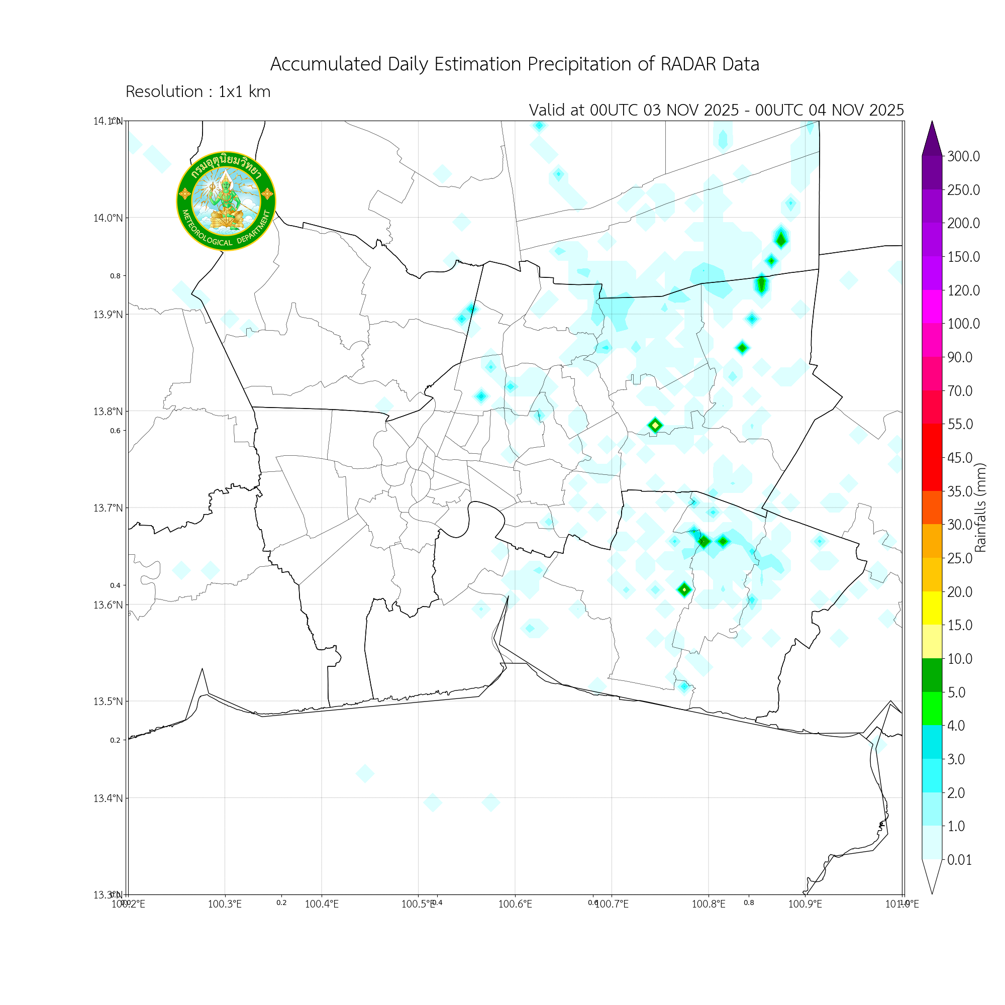Click the Meteorological Department logo
1005x1005 pixels.
click(x=226, y=202)
